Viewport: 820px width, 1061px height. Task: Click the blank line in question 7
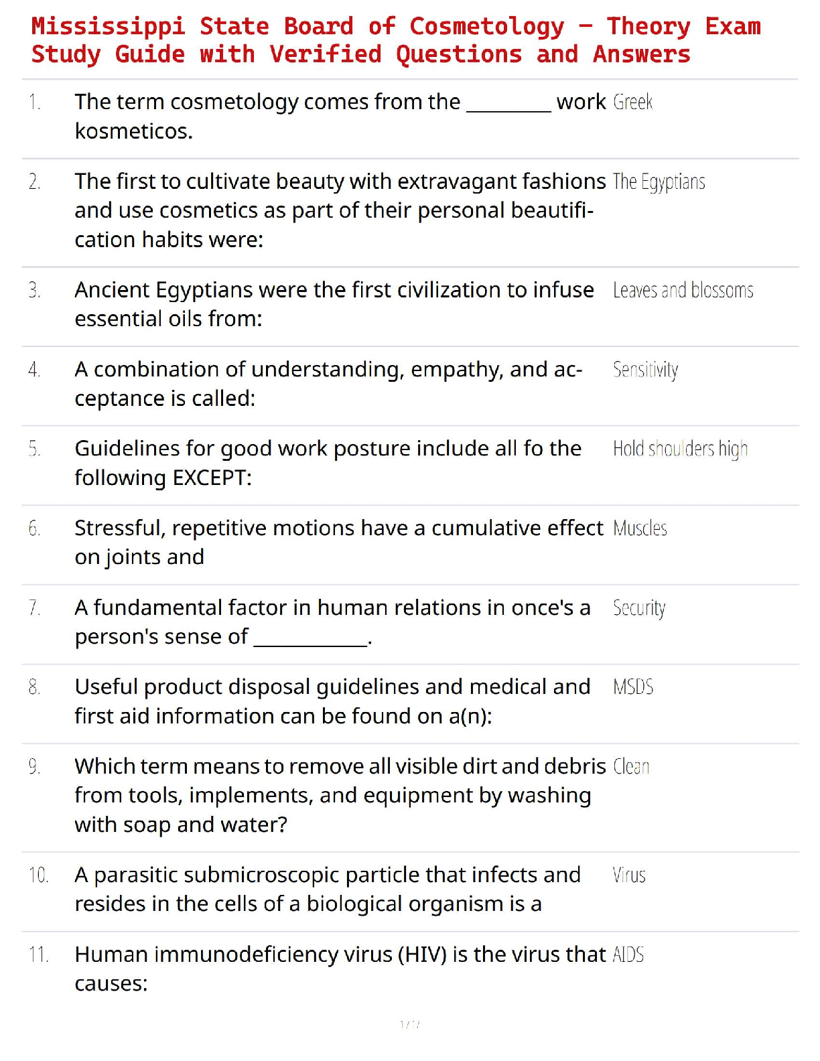coord(310,641)
